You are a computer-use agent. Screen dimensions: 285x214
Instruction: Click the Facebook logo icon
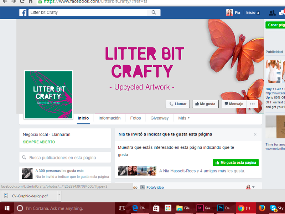click(23, 12)
